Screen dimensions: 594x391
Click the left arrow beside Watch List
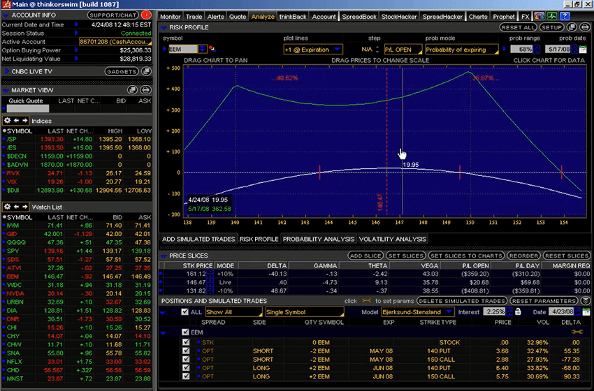[16, 207]
